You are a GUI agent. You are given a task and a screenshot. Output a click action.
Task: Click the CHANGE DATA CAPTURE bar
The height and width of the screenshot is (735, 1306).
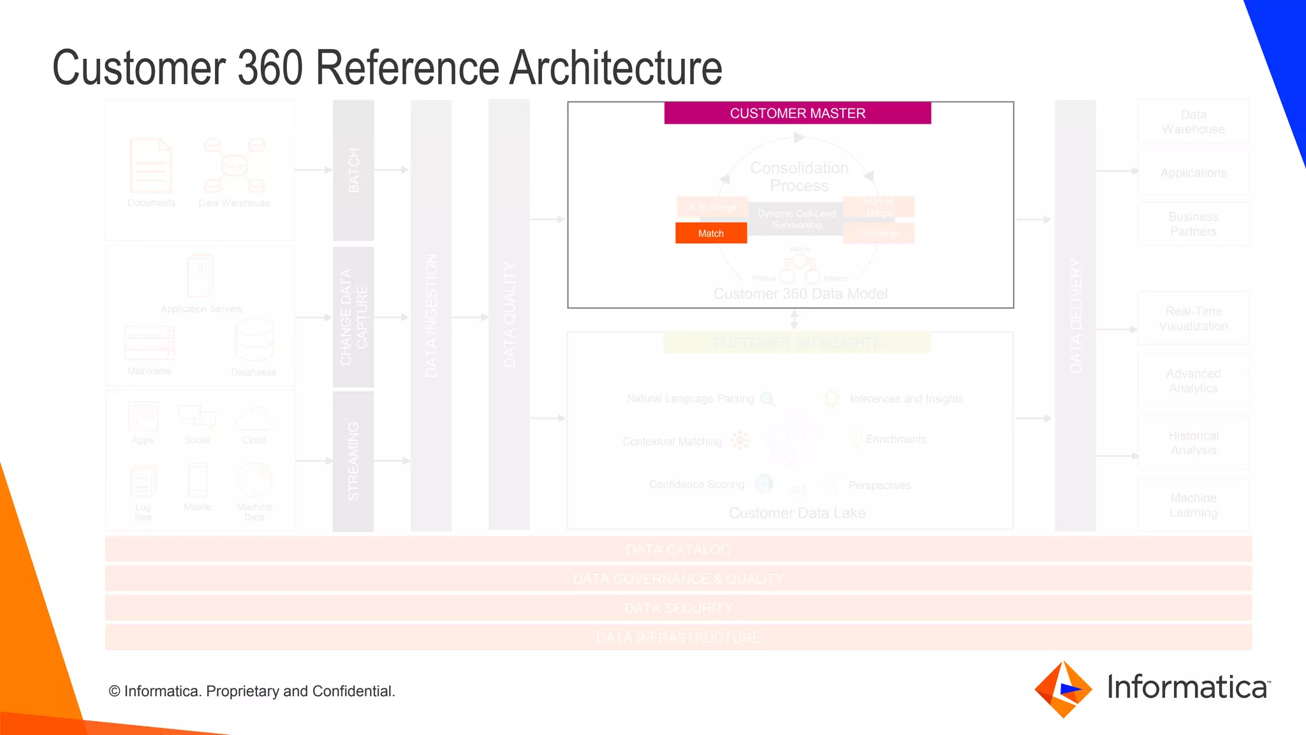353,317
